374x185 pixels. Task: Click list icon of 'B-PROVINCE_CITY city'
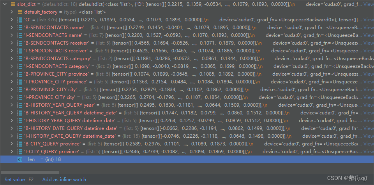tap(20, 90)
